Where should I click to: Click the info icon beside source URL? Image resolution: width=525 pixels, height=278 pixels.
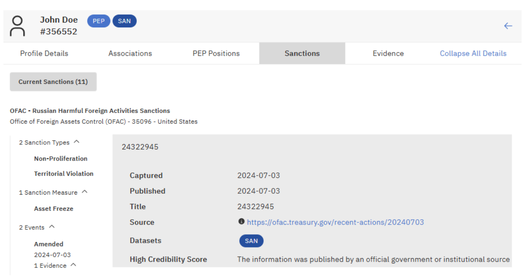pyautogui.click(x=241, y=222)
